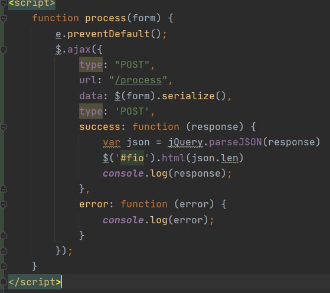Click the 'ajax' method name

tap(79, 50)
